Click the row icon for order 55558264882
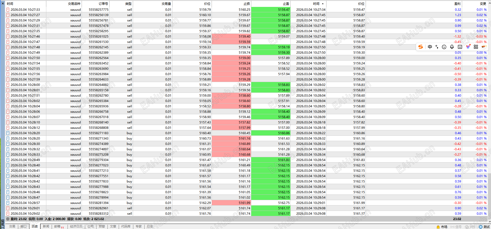This screenshot has height=229, width=491. coord(8,85)
